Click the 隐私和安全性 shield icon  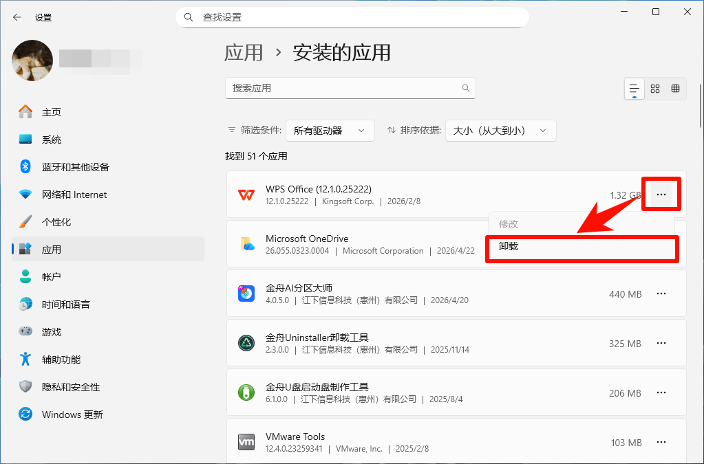tap(25, 386)
